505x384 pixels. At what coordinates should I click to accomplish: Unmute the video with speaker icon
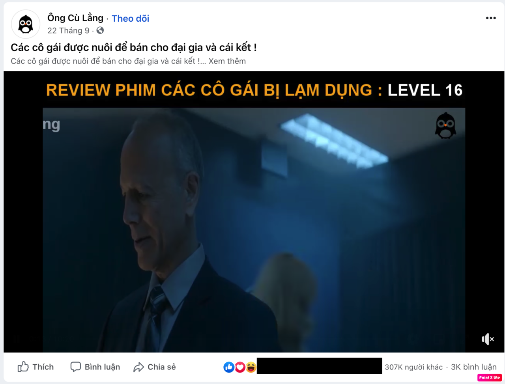pyautogui.click(x=488, y=339)
